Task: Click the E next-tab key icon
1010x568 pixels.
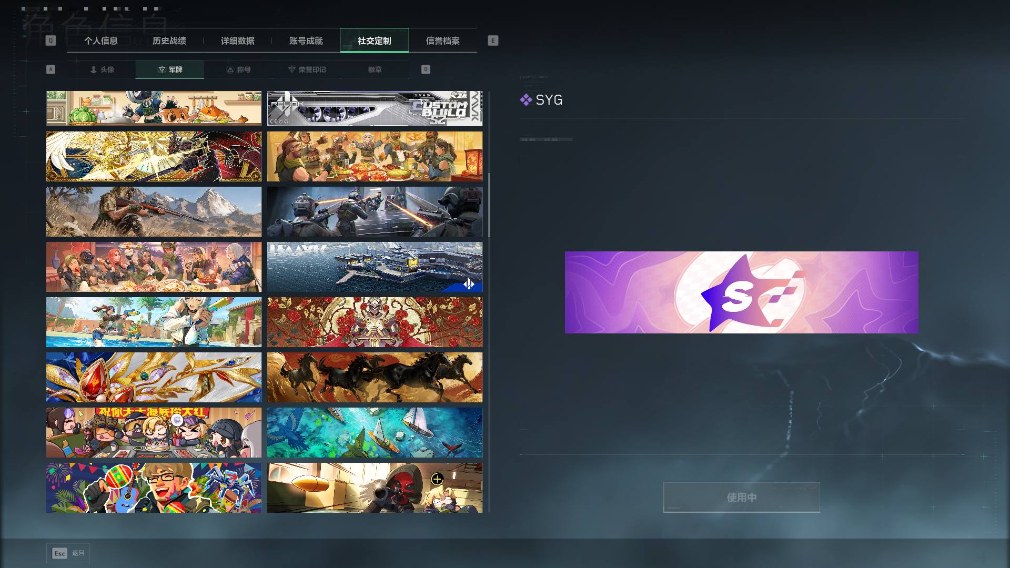Action: 493,40
